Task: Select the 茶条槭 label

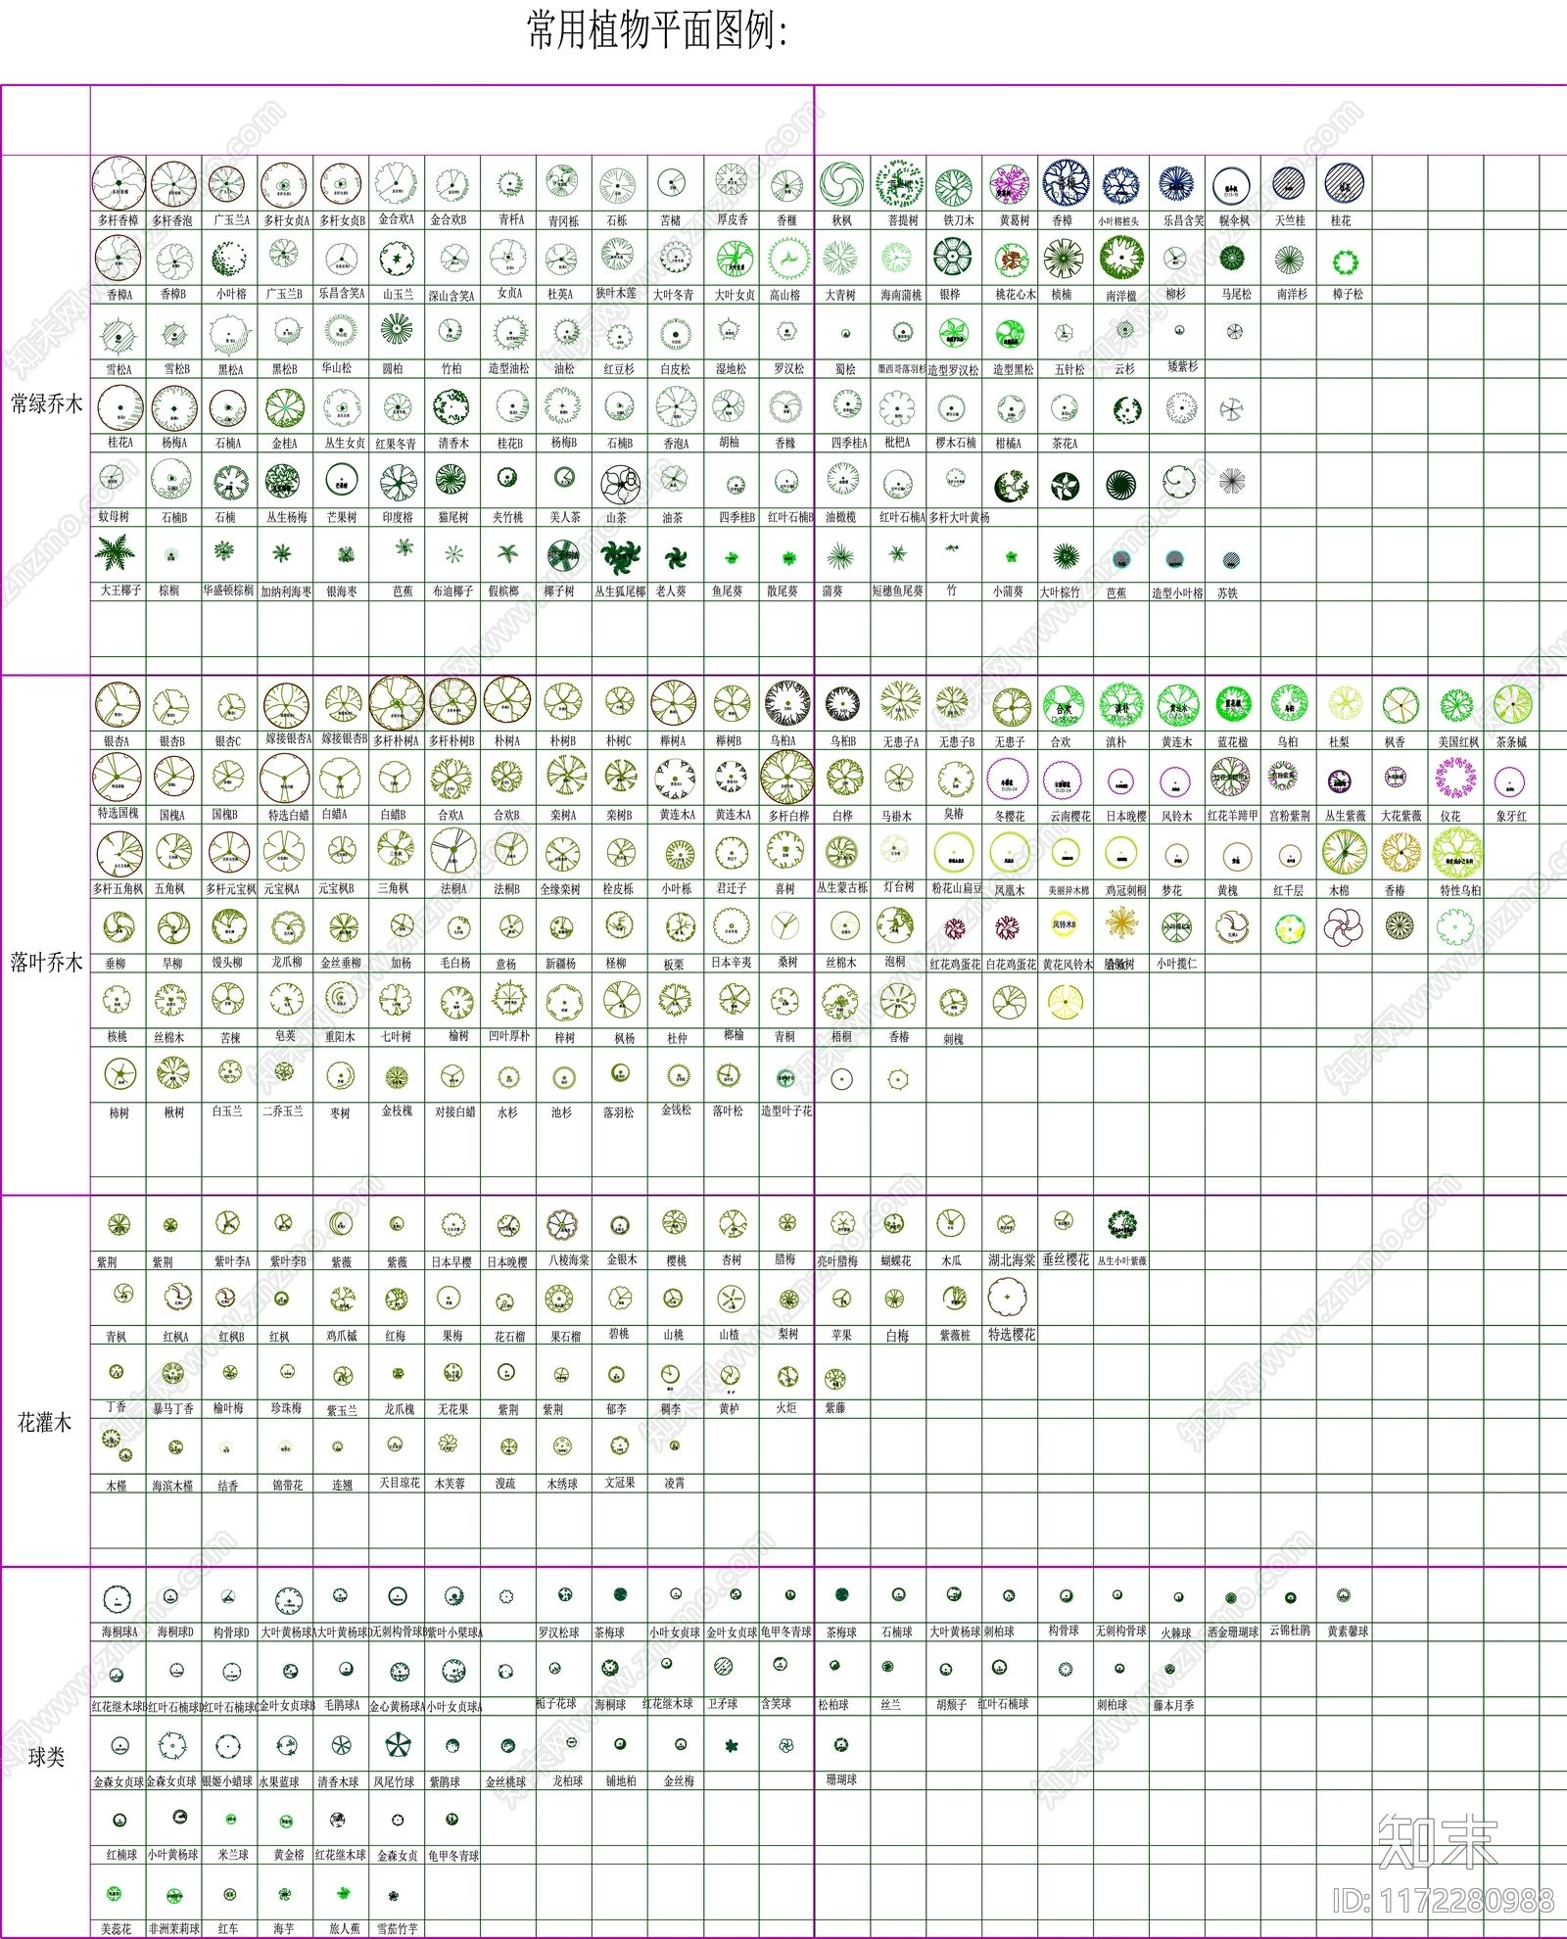Action: pos(1511,742)
